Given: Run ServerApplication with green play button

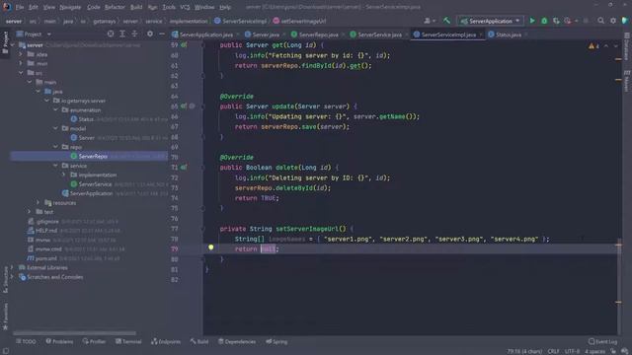Looking at the screenshot, I should coord(532,21).
